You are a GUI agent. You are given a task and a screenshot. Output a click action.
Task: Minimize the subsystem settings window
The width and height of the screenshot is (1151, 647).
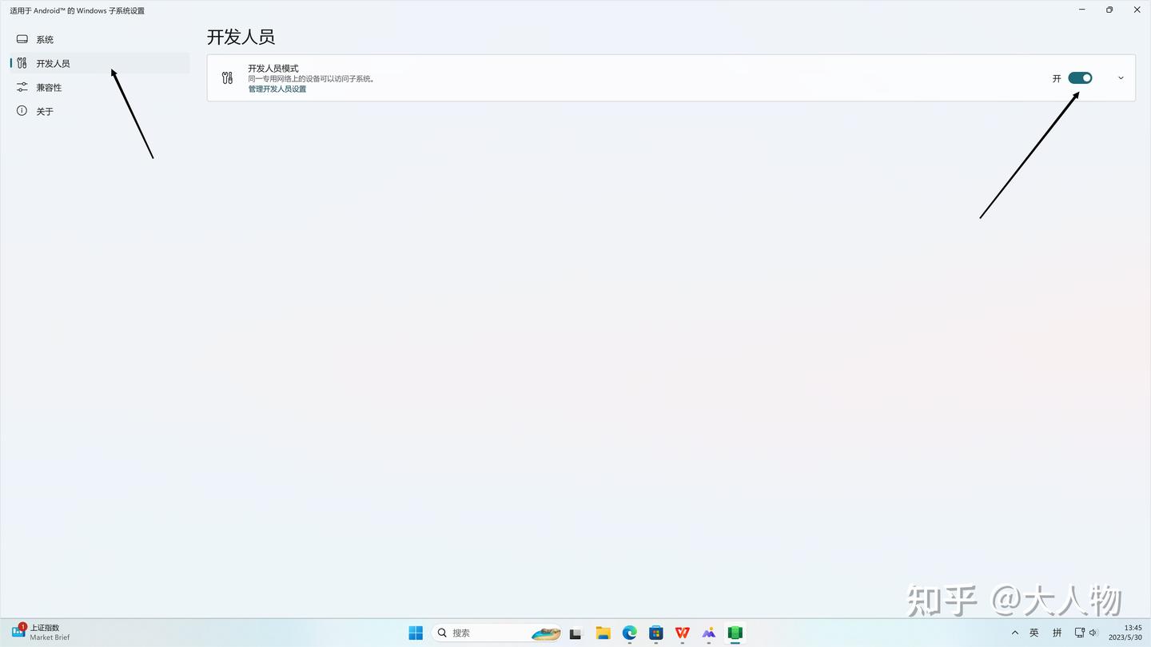(1082, 10)
